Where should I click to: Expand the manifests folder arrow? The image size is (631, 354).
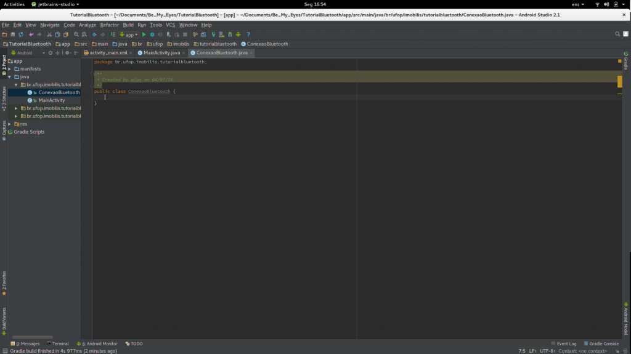coord(10,69)
